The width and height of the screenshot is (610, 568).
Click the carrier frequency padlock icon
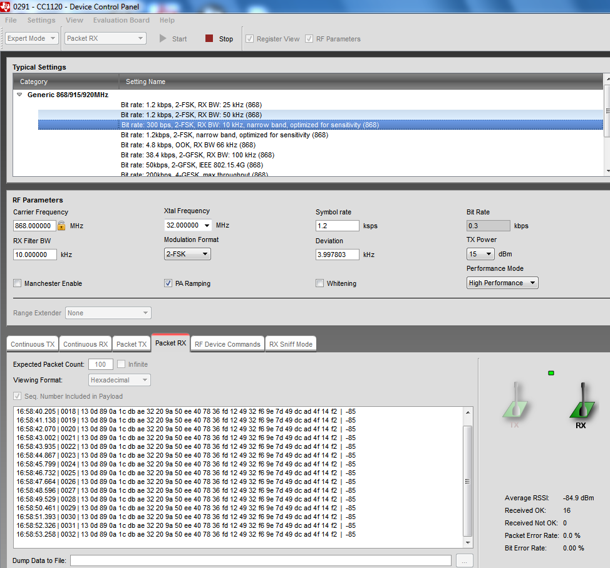61,226
